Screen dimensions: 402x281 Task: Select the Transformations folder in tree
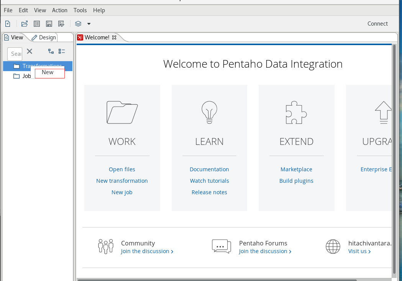(38, 66)
